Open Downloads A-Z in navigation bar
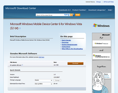This screenshot has width=118, height=93. (65, 10)
